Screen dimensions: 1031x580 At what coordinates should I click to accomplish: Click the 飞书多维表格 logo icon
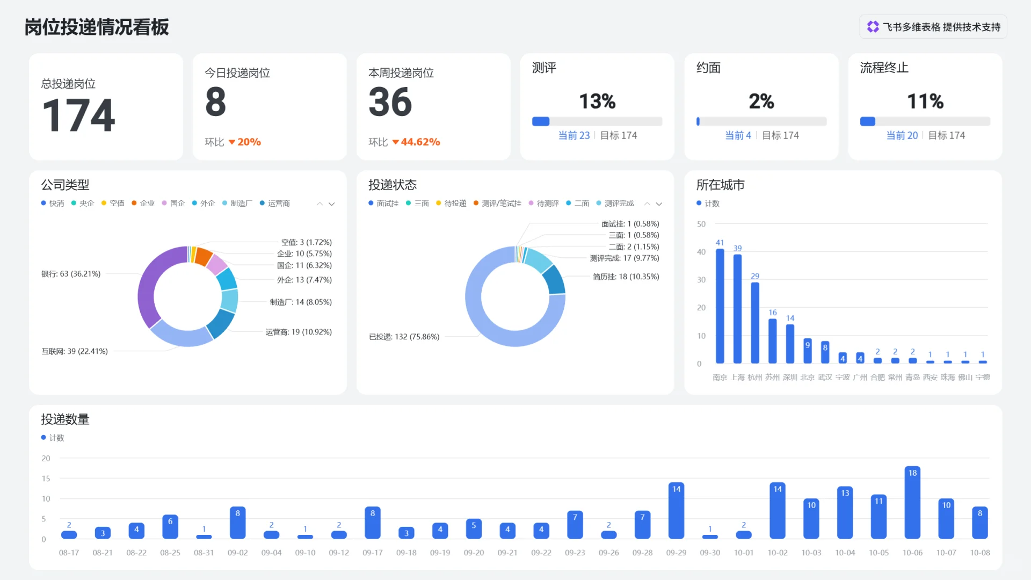point(873,27)
